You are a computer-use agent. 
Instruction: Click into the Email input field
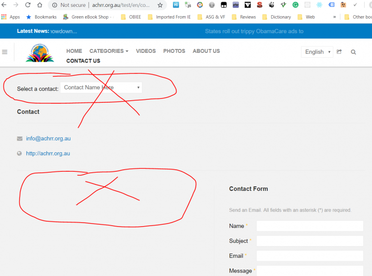(x=310, y=256)
